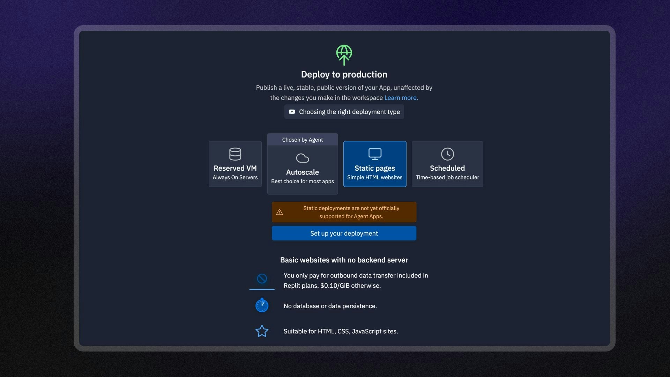
Task: Click the Scheduled clock icon
Action: click(x=447, y=154)
